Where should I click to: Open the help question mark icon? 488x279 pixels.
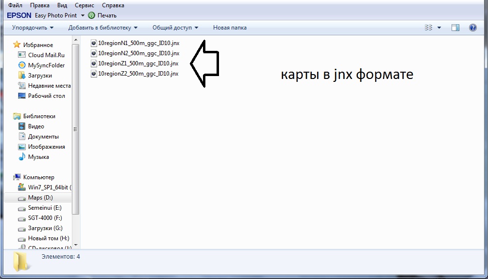tap(472, 28)
